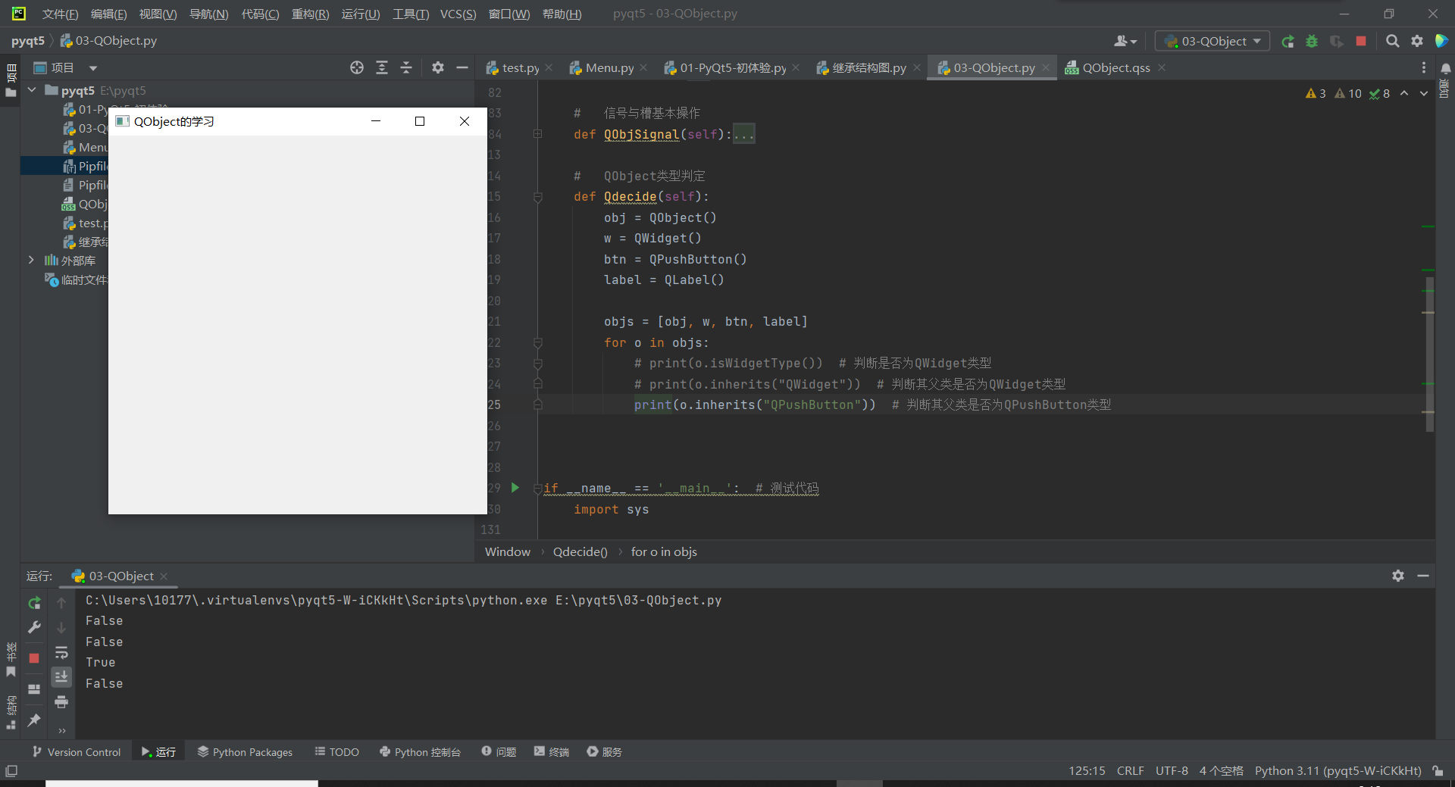Open Search Everywhere magnifier icon

coord(1392,42)
